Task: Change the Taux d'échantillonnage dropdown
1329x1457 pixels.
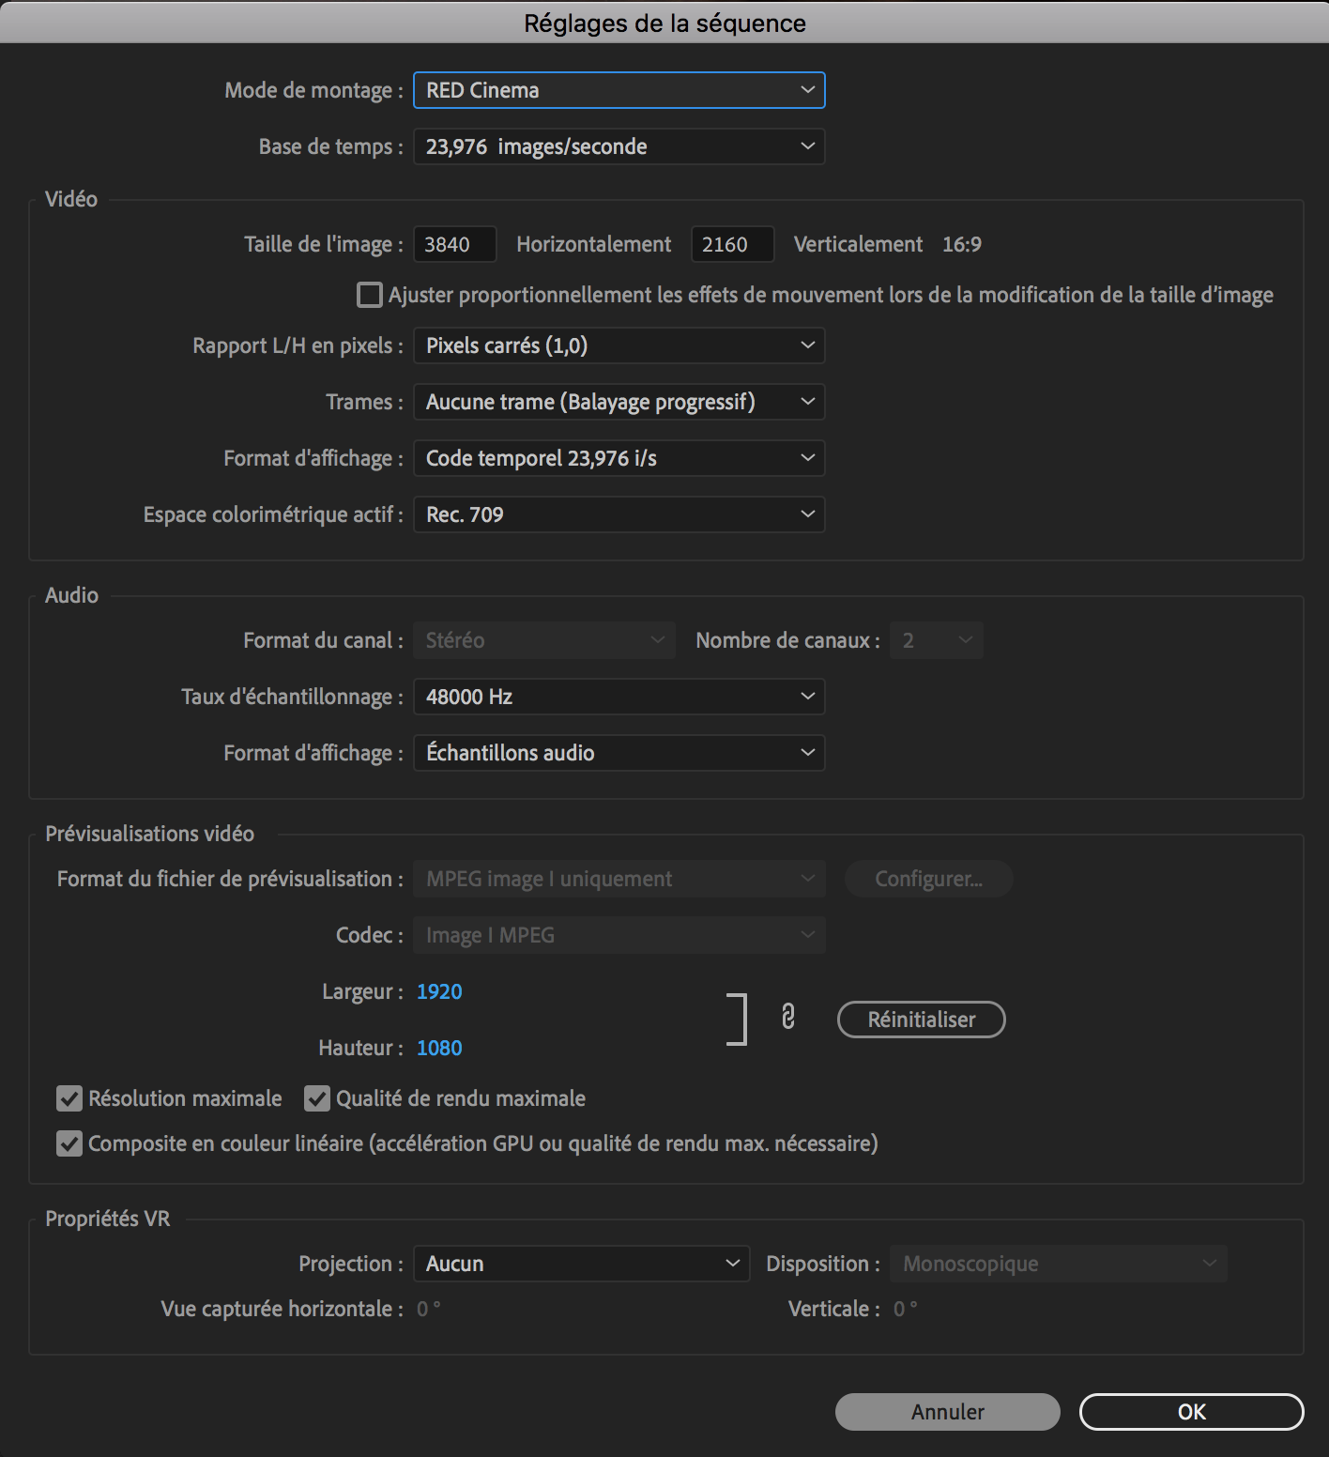Action: pos(619,697)
